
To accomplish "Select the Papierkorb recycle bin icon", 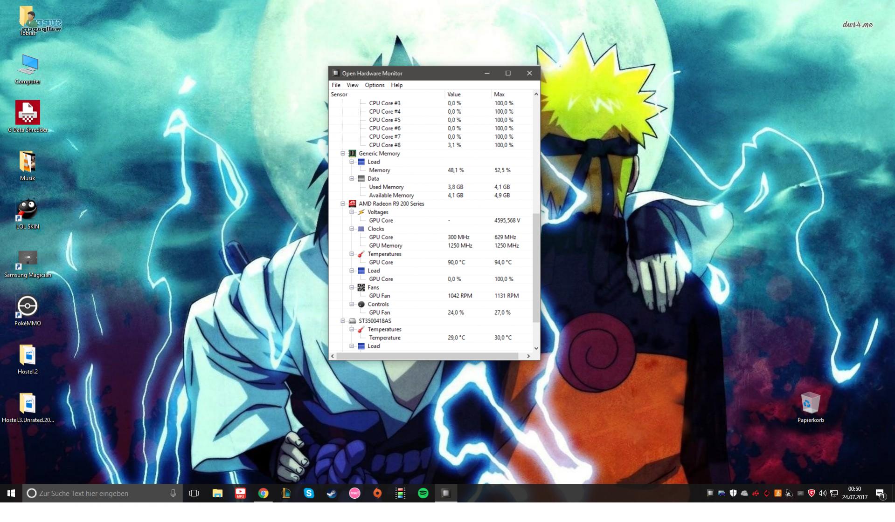I will 811,407.
